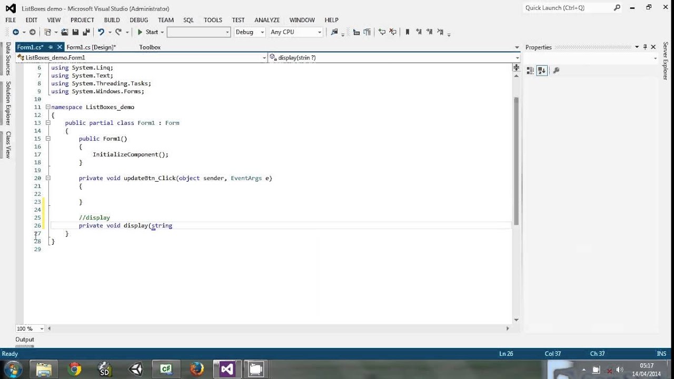Open the document tabs overflow dropdown arrow
The width and height of the screenshot is (674, 379).
point(517,47)
